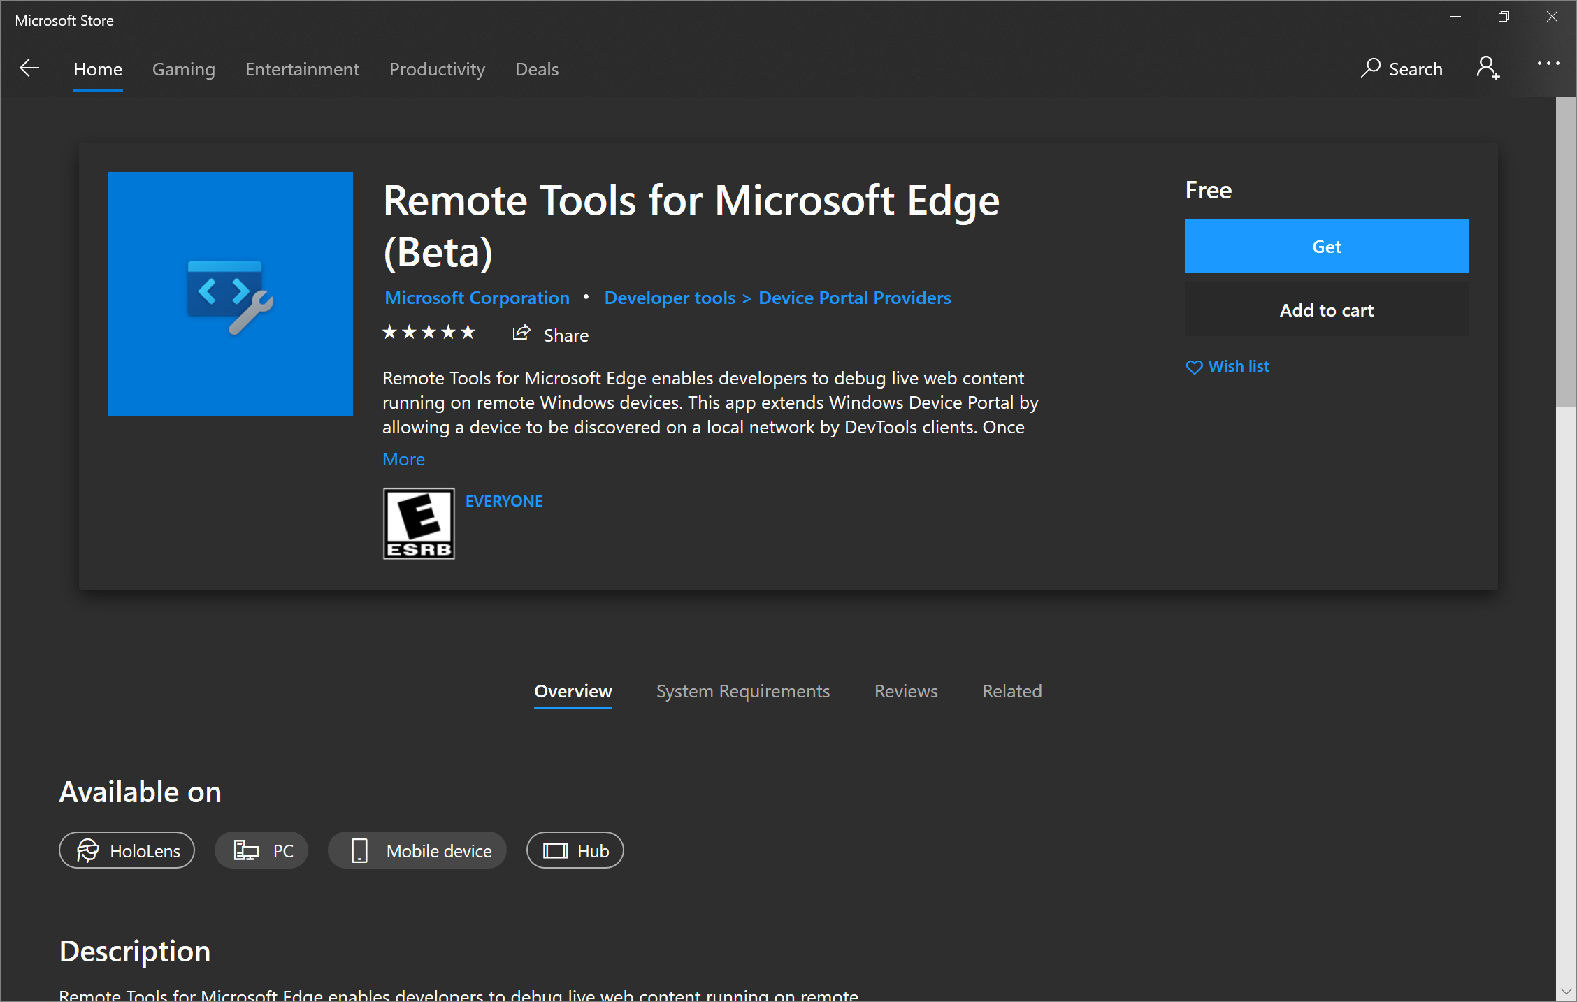Click the Add to cart button
This screenshot has height=1002, width=1577.
pyautogui.click(x=1327, y=310)
